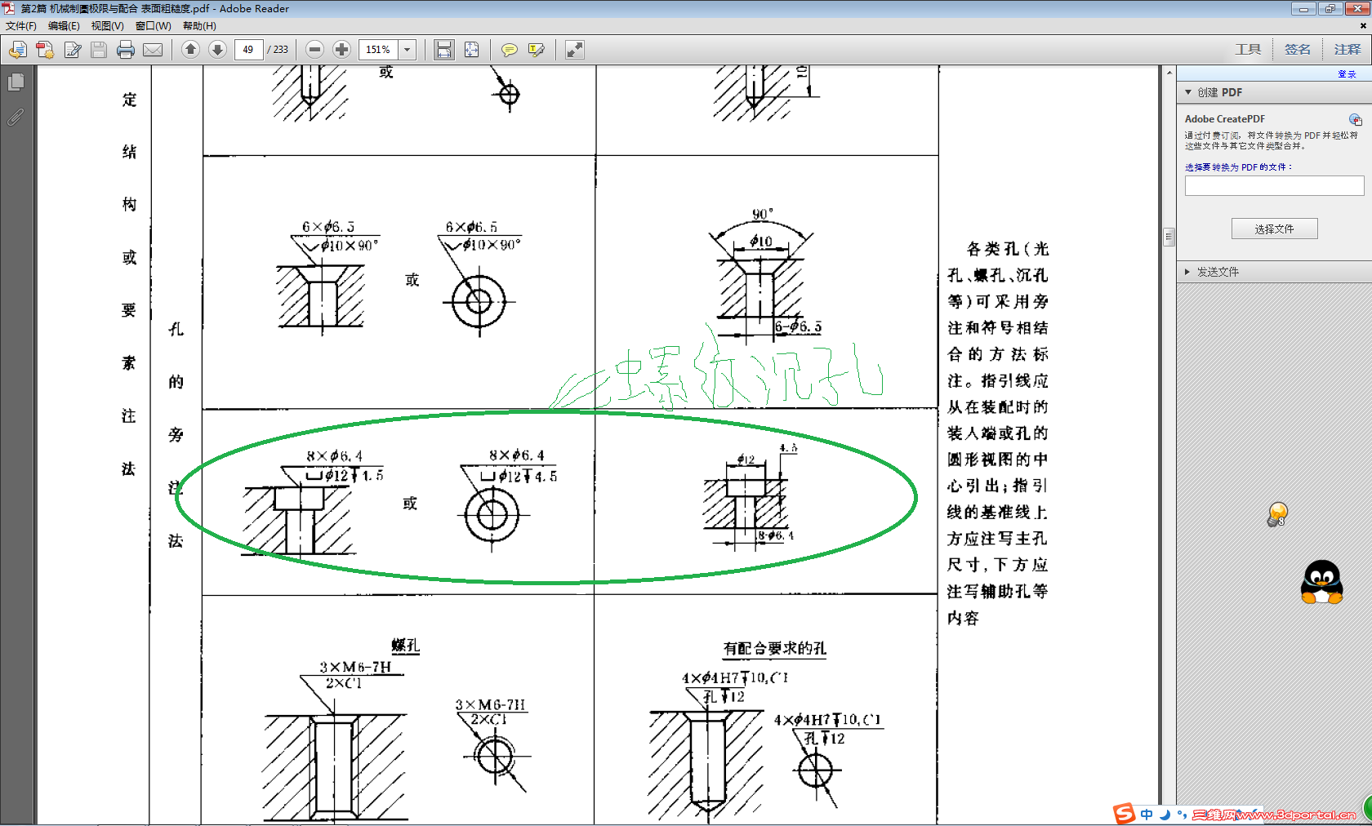Viewport: 1372px width, 826px height.
Task: Open the attachments paperclip panel
Action: point(14,118)
